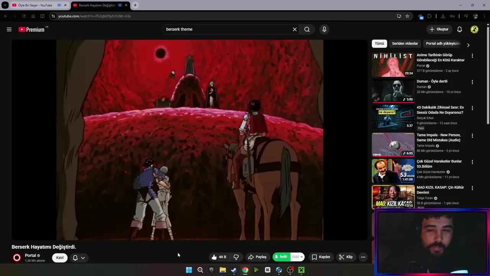490x276 pixels.
Task: Open the 1080 quality dropdown
Action: click(297, 257)
